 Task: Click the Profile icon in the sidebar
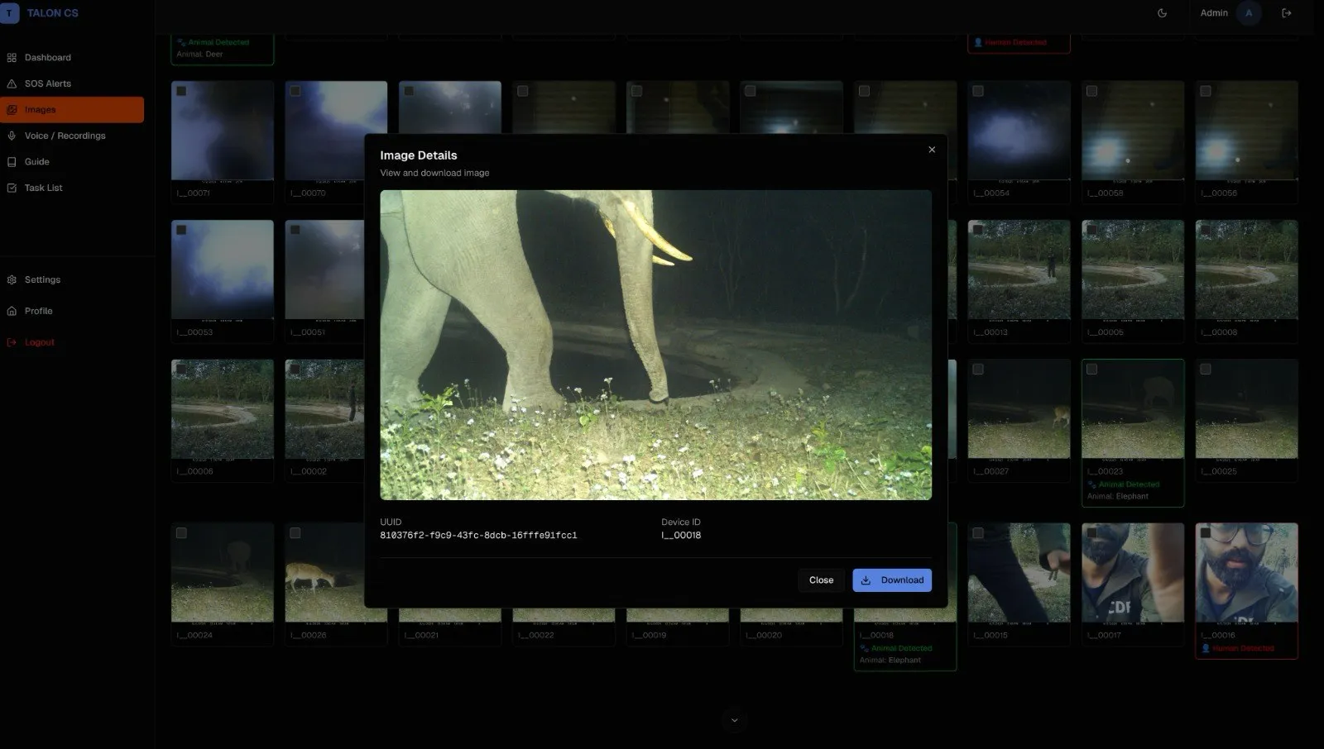[12, 311]
